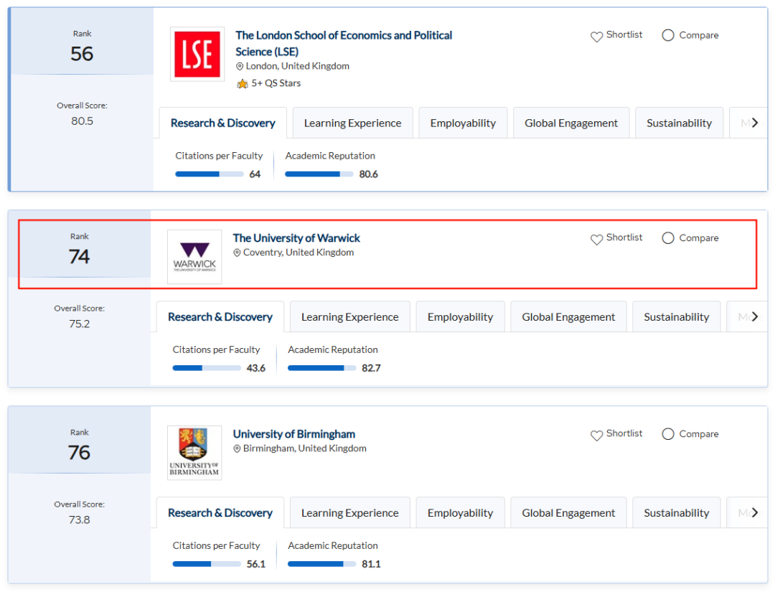
Task: Click rank number 76
Action: (x=79, y=453)
